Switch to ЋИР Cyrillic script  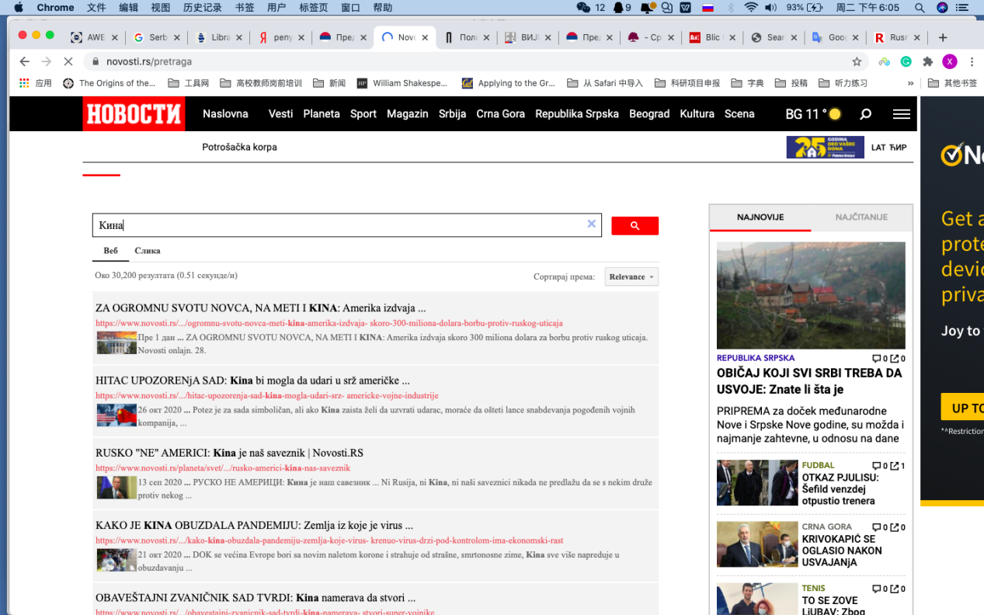(898, 148)
